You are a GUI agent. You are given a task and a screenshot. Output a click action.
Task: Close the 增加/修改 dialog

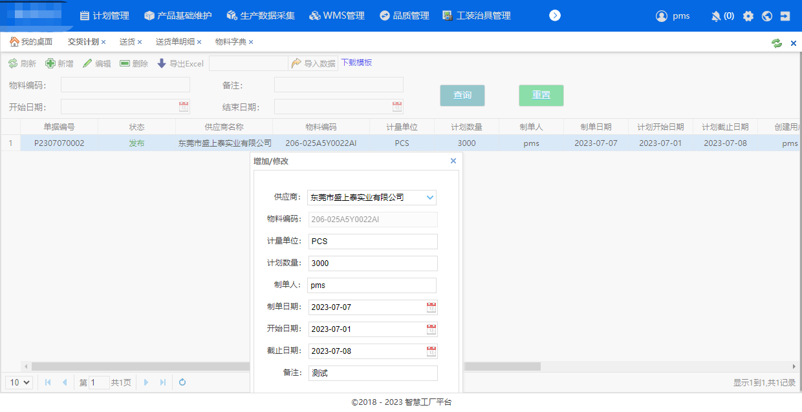tap(453, 161)
